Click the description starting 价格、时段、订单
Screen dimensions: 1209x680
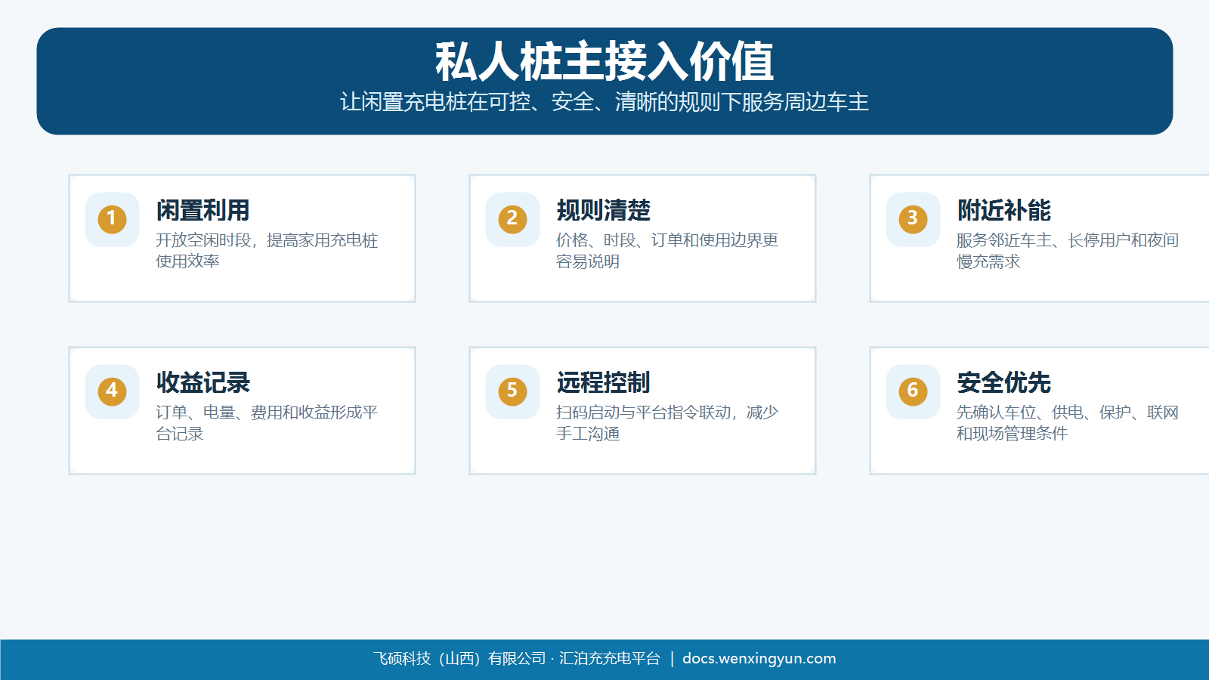667,251
